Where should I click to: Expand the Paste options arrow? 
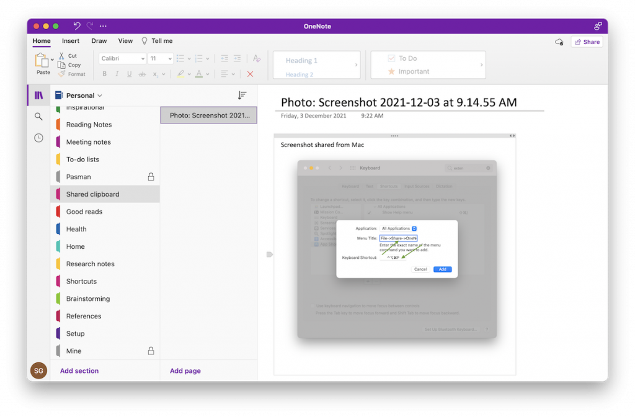pyautogui.click(x=52, y=60)
